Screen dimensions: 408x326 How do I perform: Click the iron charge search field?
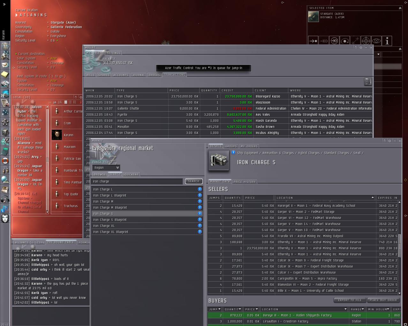pyautogui.click(x=137, y=181)
